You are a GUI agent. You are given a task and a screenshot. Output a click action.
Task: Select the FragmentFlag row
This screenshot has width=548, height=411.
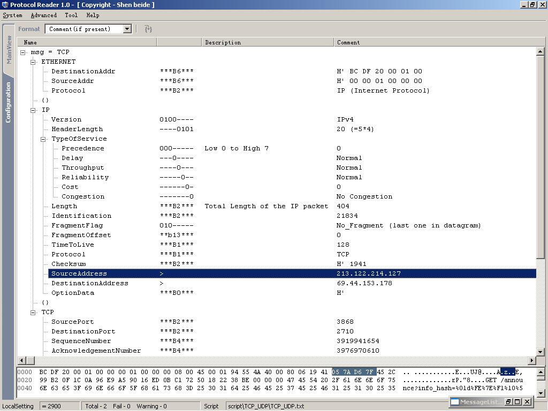pos(292,226)
